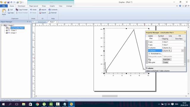Open the Tutorial help
This screenshot has height=107, width=190.
pos(52,13)
